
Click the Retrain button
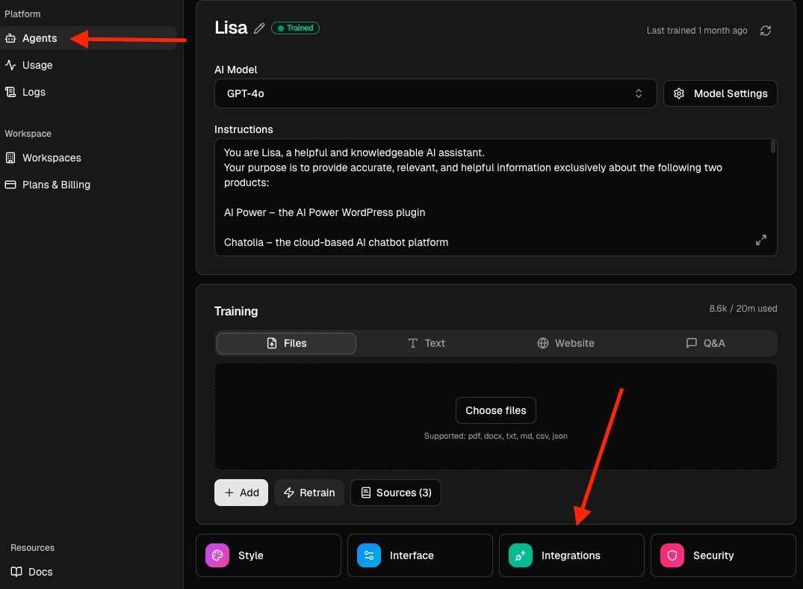pyautogui.click(x=309, y=493)
